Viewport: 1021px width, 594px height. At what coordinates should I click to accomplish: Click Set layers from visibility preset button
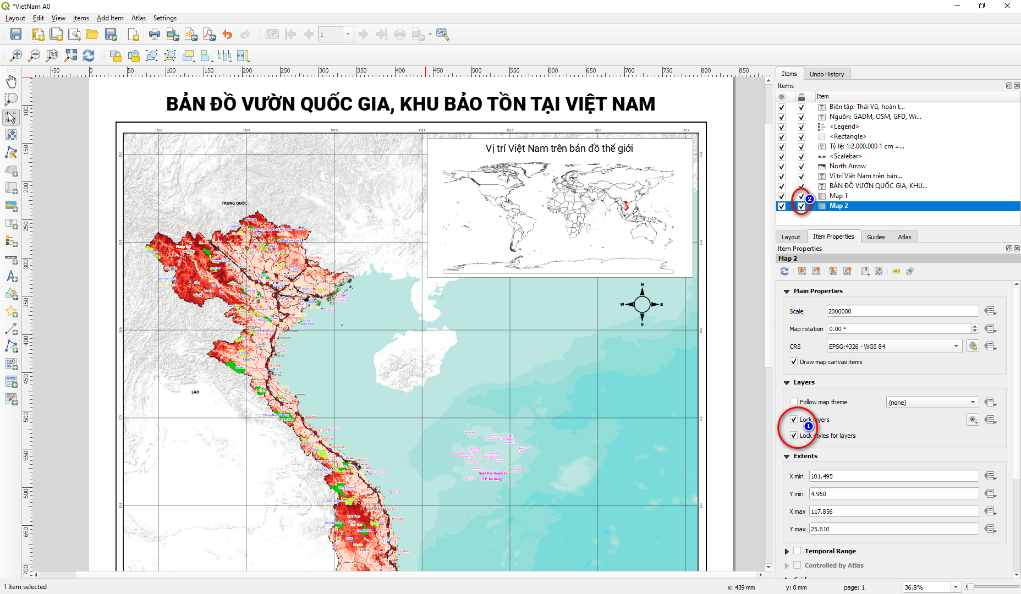pyautogui.click(x=973, y=420)
